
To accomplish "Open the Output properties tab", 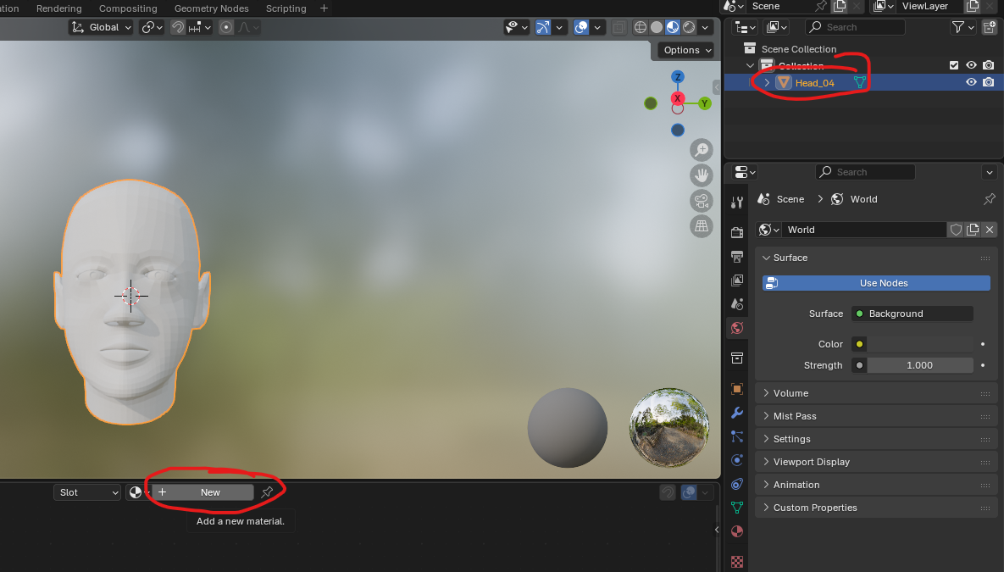I will coord(737,257).
